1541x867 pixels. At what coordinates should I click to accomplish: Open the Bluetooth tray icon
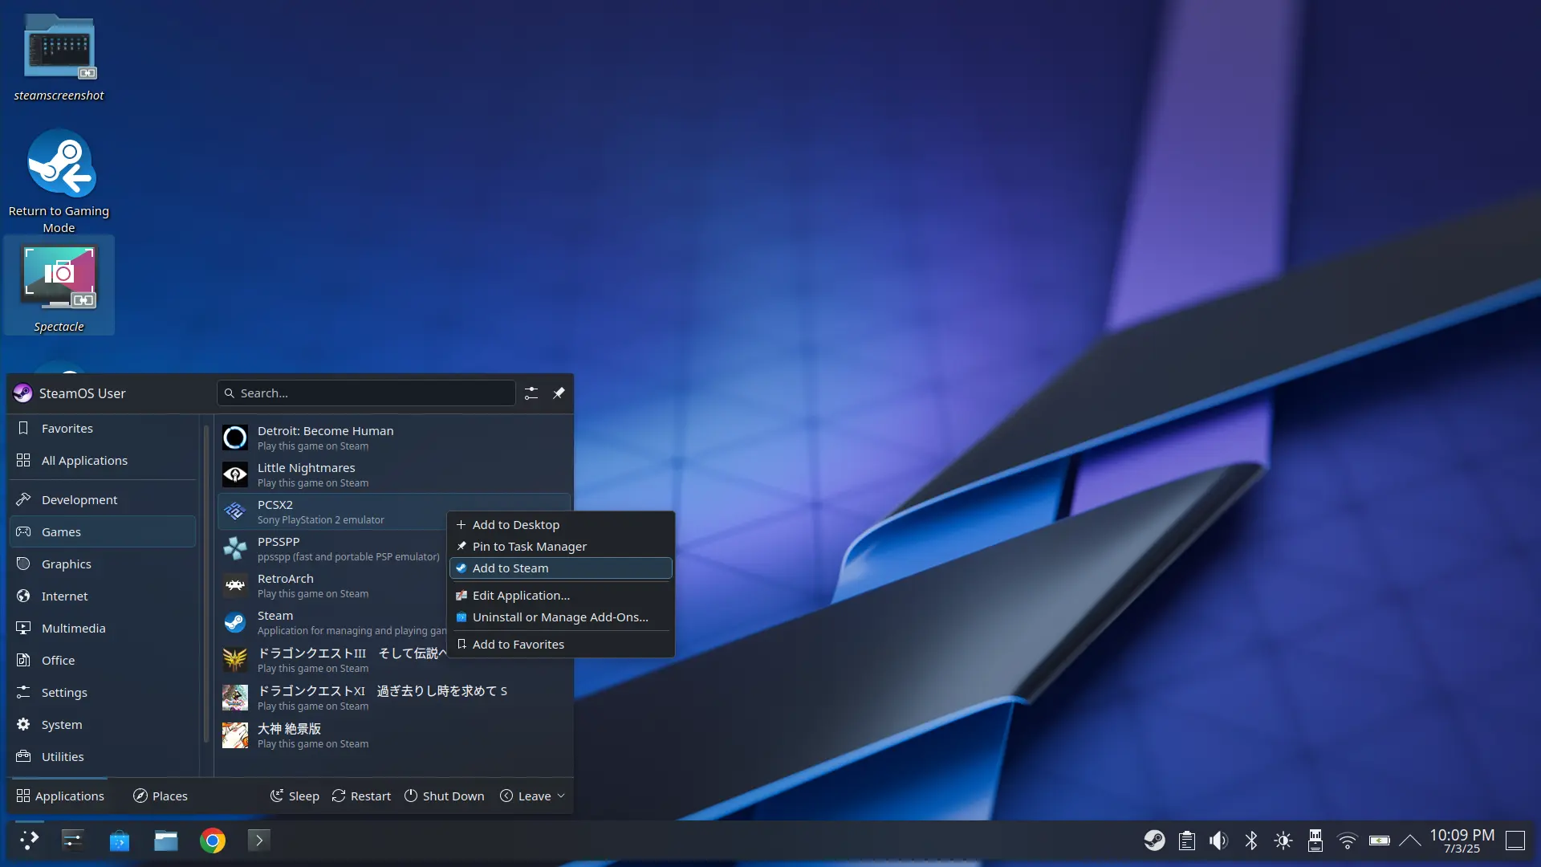tap(1251, 841)
